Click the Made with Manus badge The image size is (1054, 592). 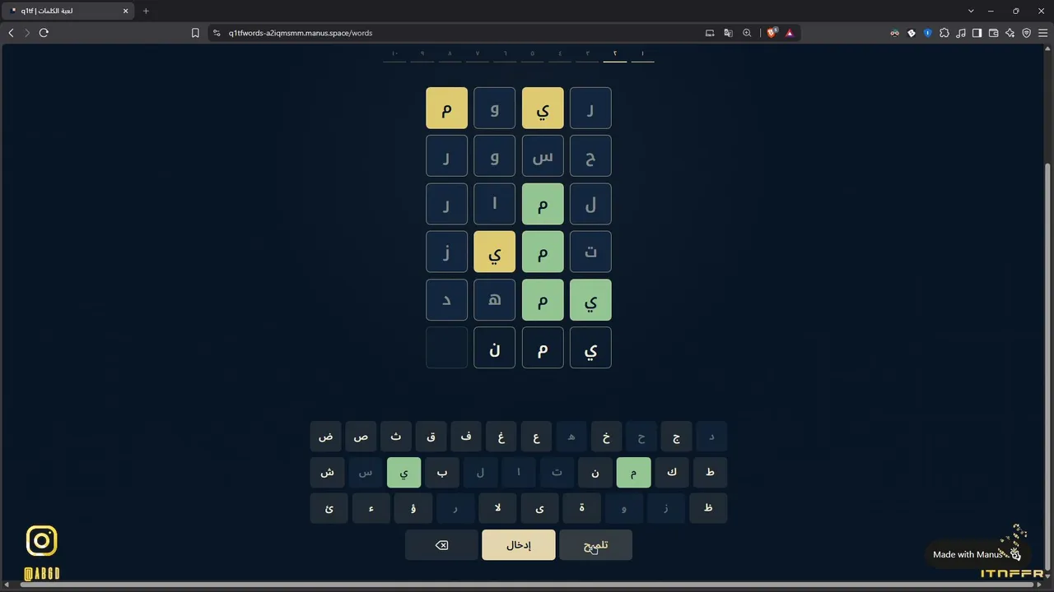pyautogui.click(x=976, y=554)
